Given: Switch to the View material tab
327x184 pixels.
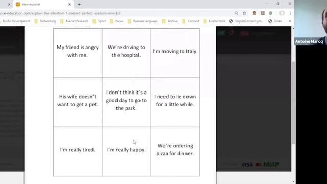Looking at the screenshot, I should tap(43, 4).
